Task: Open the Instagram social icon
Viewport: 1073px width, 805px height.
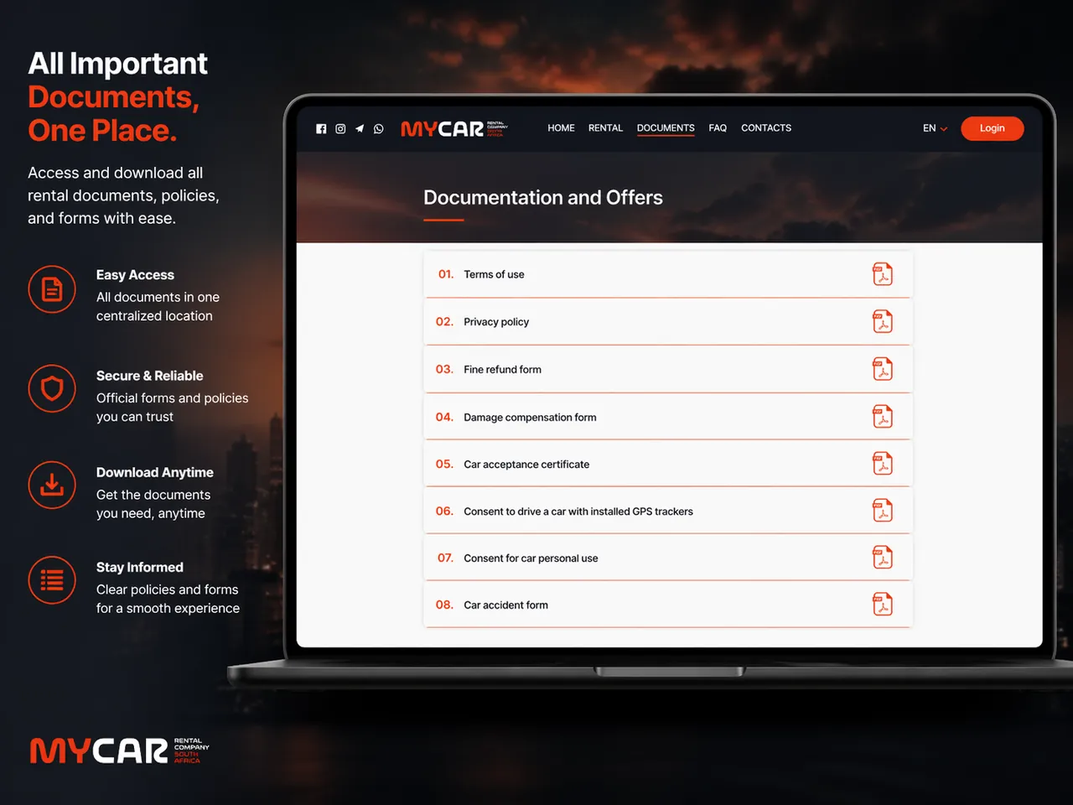Action: [x=340, y=129]
